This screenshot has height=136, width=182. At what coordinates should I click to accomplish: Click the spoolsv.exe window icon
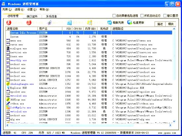coord(8,92)
